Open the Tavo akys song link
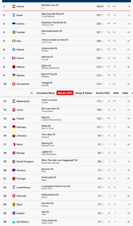The width and height of the screenshot is (133, 226). [x=47, y=134]
